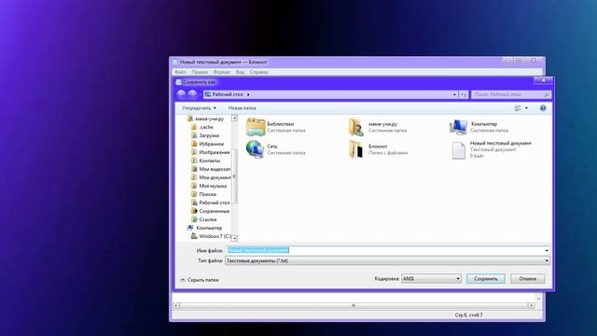The height and width of the screenshot is (336, 597).
Task: Open Сохраненные игры in the navigation tree
Action: 211,211
